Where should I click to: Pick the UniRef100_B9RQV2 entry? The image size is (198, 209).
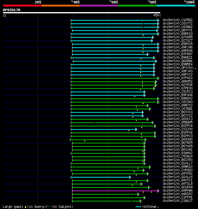[x=178, y=99]
